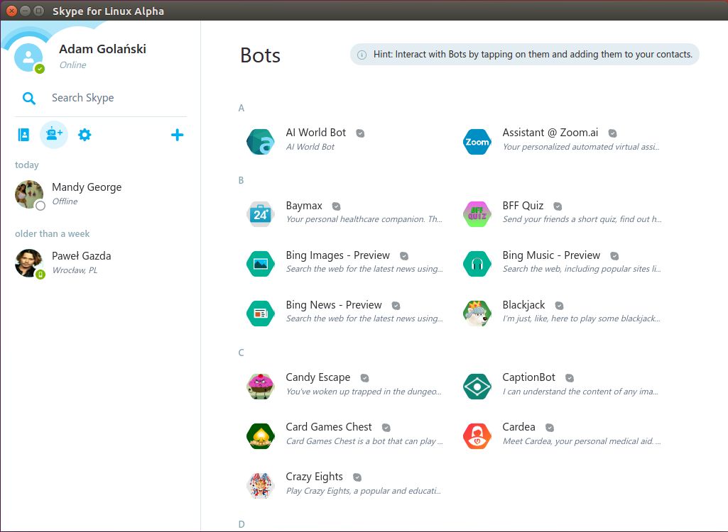Click the search magnifier icon
The image size is (728, 532).
pos(29,99)
